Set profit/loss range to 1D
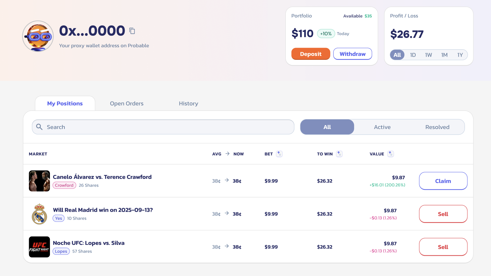491x276 pixels. (x=413, y=55)
